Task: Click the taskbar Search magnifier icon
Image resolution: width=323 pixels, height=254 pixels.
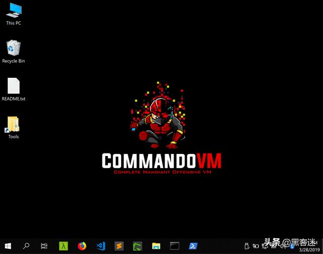Action: click(26, 246)
